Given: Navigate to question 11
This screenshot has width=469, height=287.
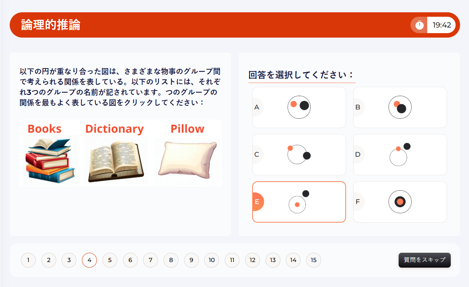Looking at the screenshot, I should point(232,260).
